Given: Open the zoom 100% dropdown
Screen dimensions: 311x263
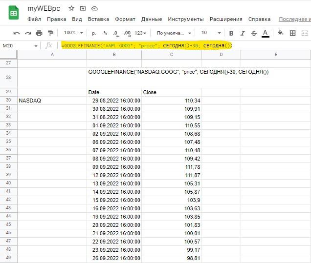Looking at the screenshot, I should click(73, 33).
